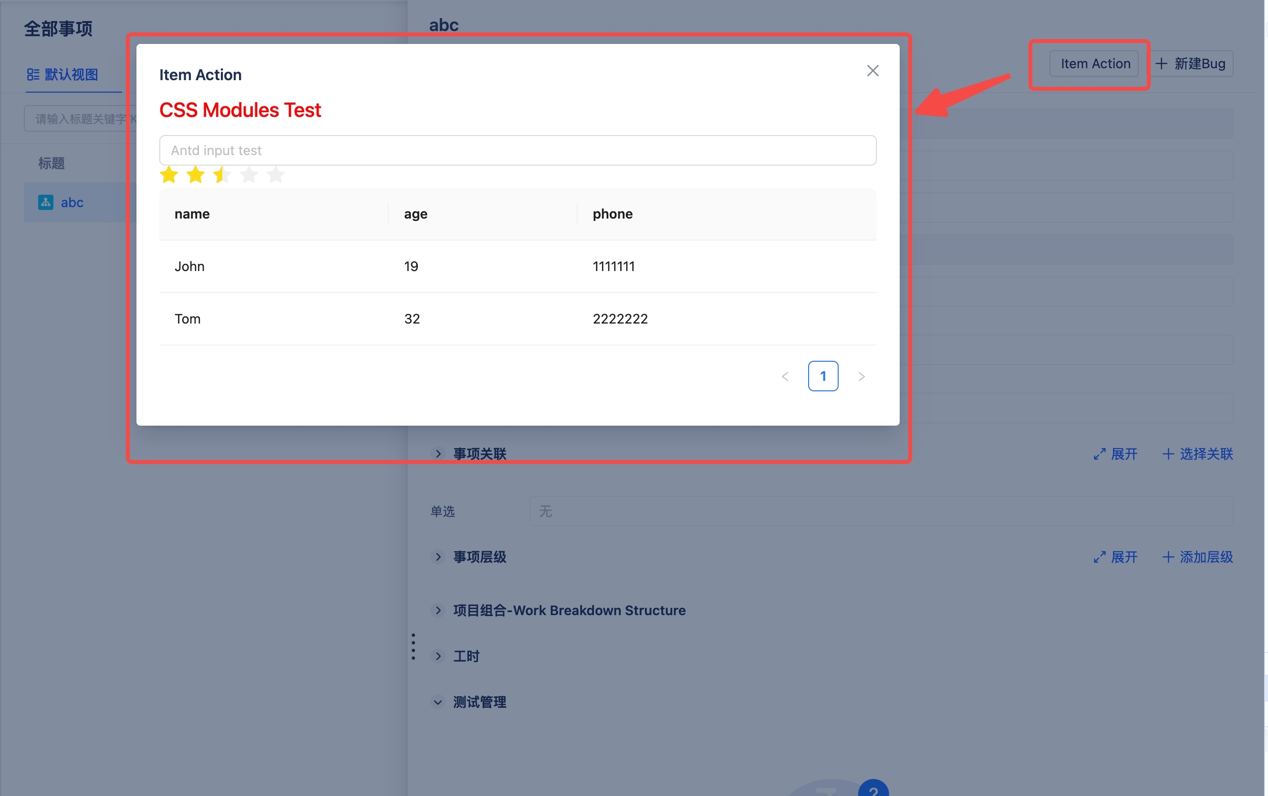1268x796 pixels.
Task: Expand the 事项关联 section
Action: click(x=438, y=454)
